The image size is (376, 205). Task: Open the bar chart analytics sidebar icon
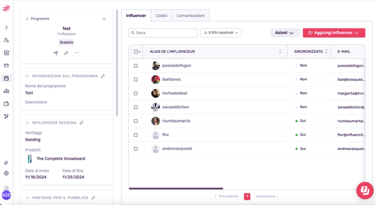point(7,91)
